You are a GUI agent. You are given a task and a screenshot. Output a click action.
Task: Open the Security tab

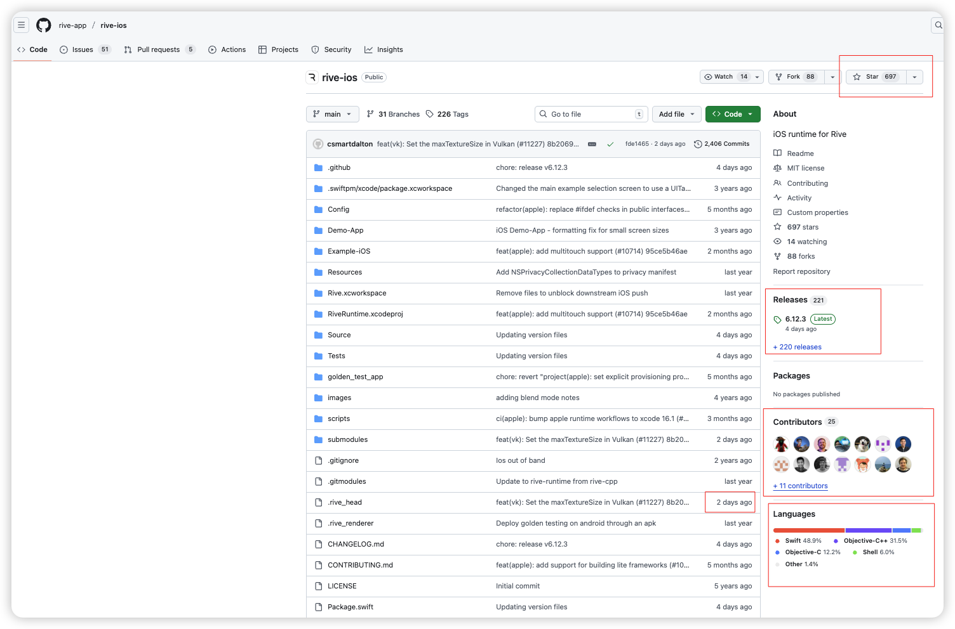pyautogui.click(x=331, y=49)
